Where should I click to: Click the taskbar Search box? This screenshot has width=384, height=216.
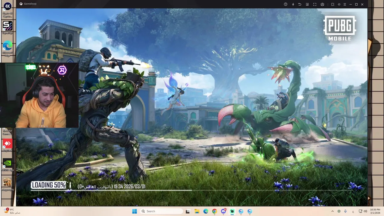tap(161, 211)
